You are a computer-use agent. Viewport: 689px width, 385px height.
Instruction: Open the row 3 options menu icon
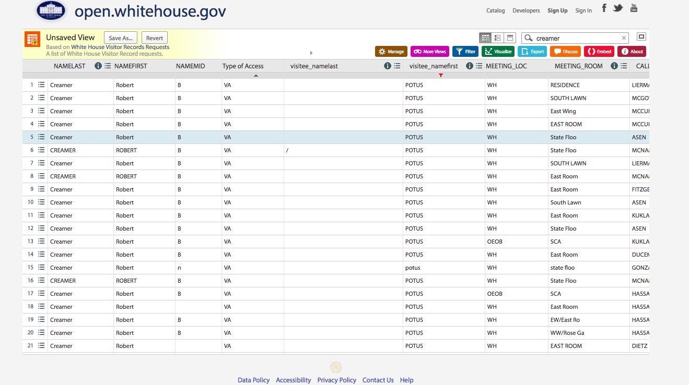(41, 111)
